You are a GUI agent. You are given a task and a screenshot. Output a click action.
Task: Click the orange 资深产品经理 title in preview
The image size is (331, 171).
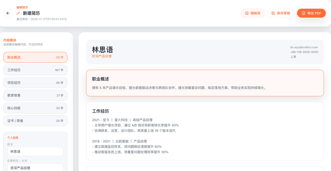[x=102, y=56]
